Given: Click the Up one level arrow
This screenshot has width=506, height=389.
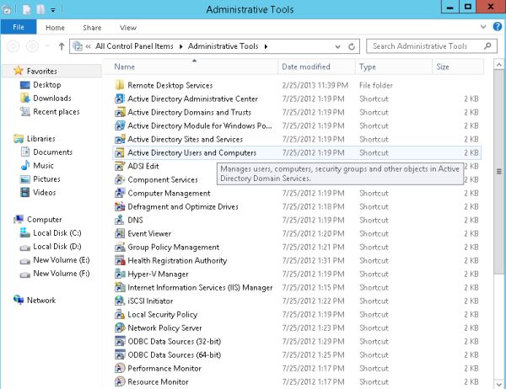Looking at the screenshot, I should click(61, 46).
